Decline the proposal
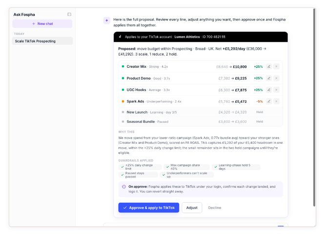 215,208
